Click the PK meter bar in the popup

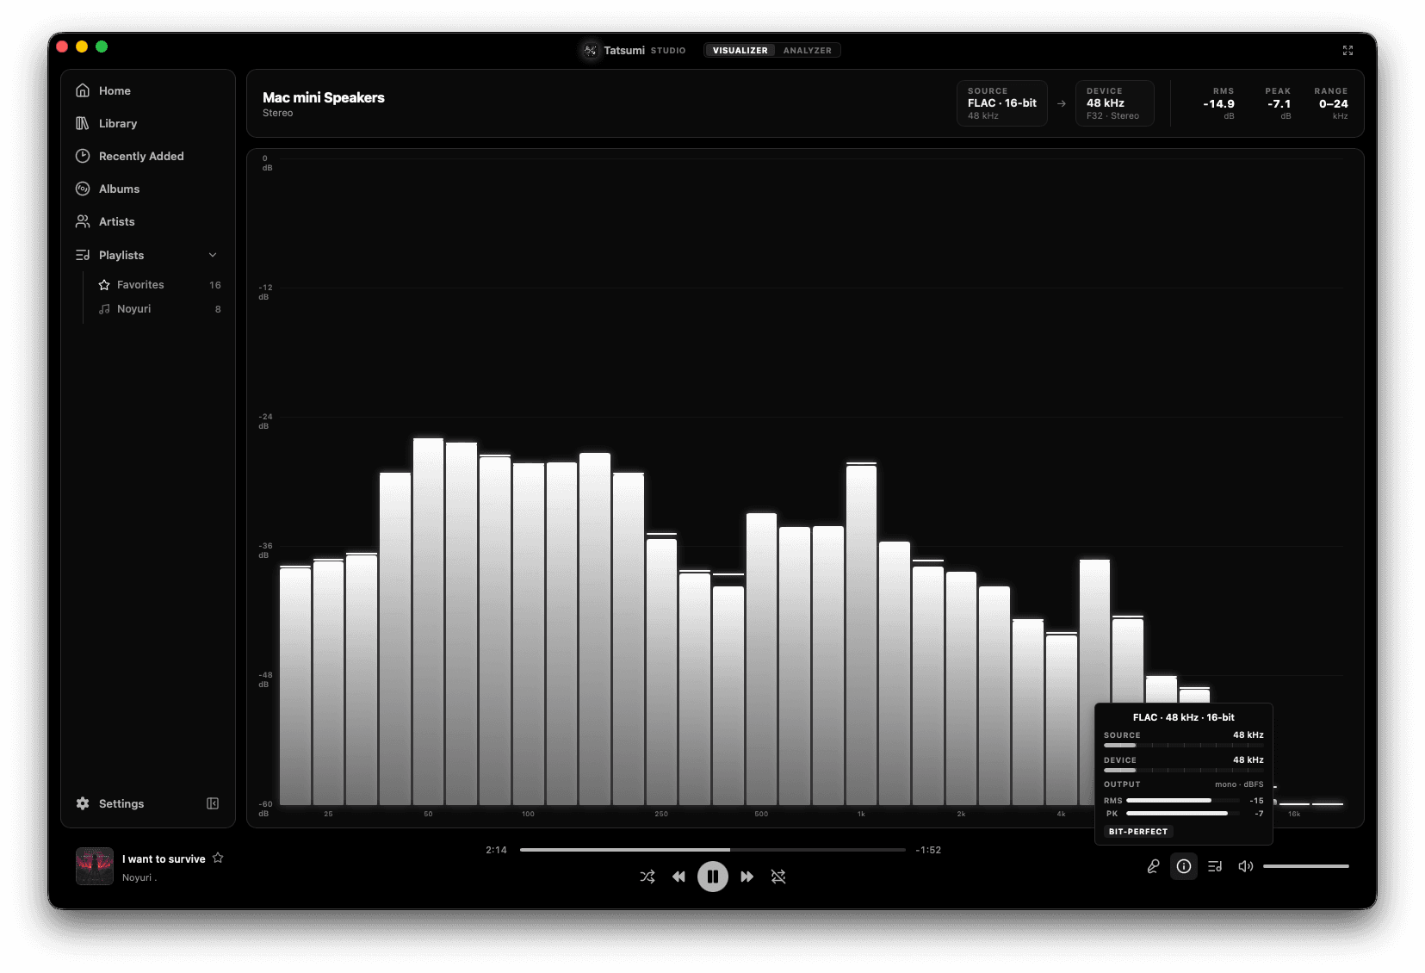(x=1183, y=814)
